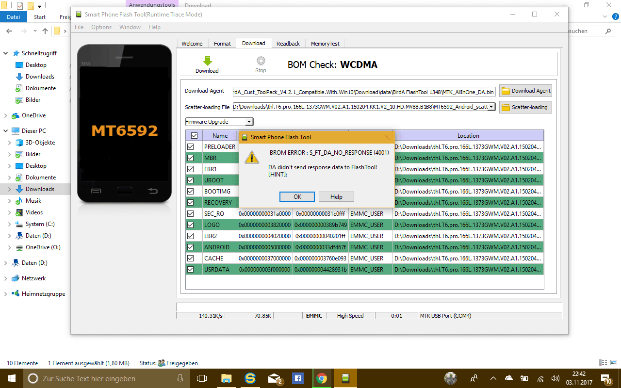Click the Stop icon
This screenshot has height=388, width=621.
[x=261, y=61]
